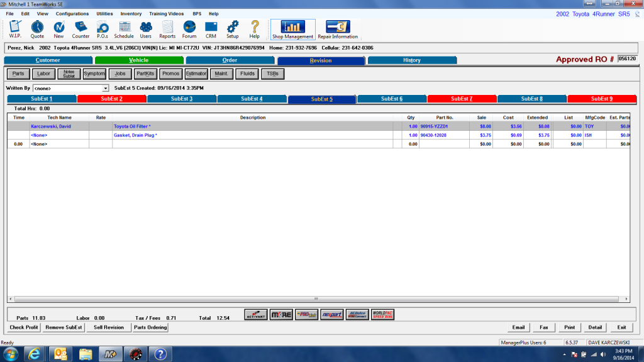
Task: Click the Remove SubEst button
Action: (x=64, y=327)
